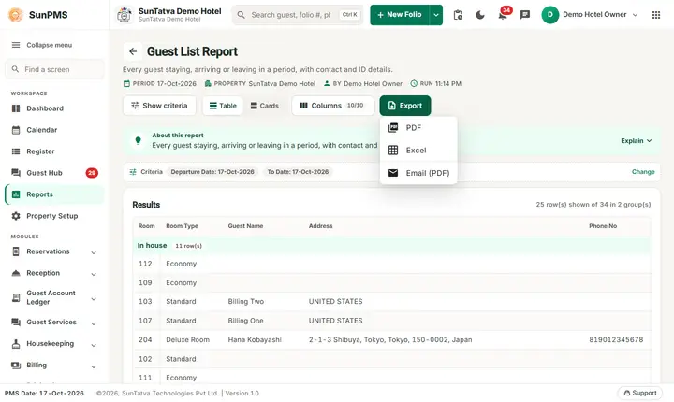
Task: Click the lightbulb About this report icon
Action: pyautogui.click(x=138, y=140)
